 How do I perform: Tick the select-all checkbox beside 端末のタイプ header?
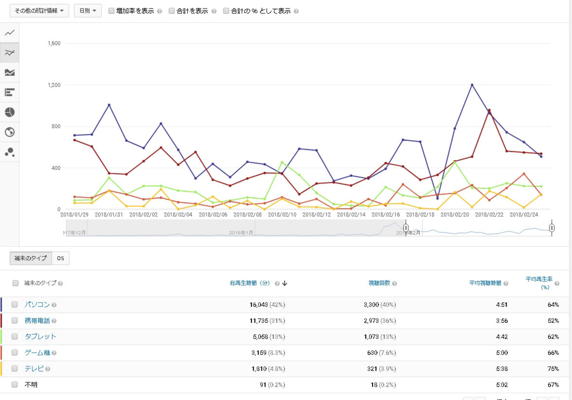point(15,283)
